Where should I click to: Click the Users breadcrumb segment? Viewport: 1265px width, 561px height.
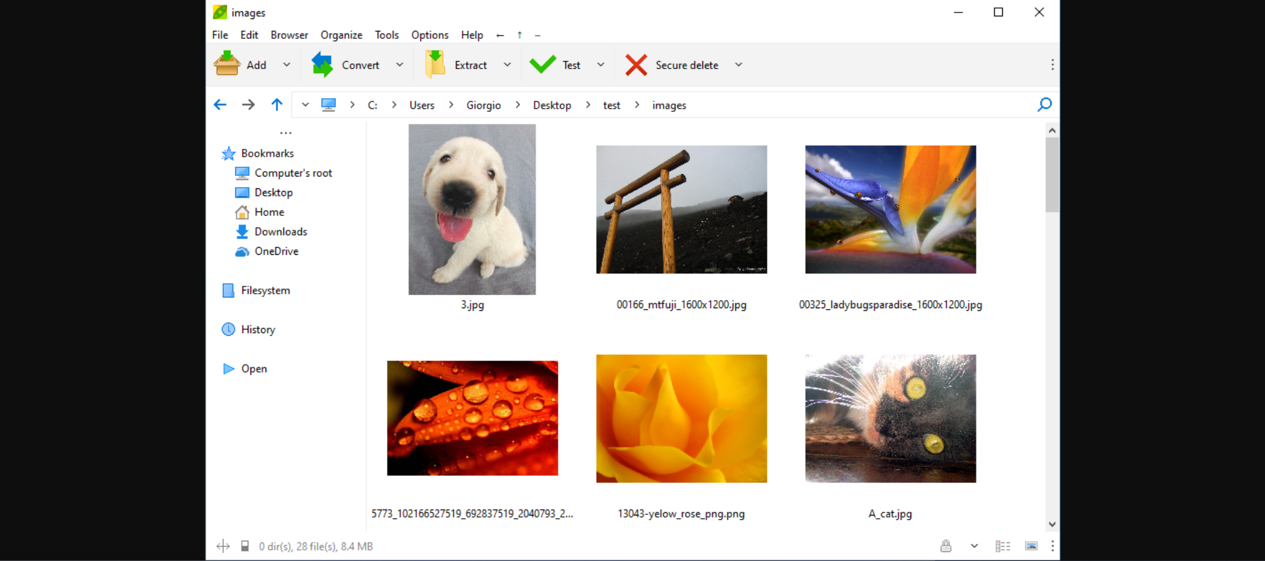pos(422,105)
